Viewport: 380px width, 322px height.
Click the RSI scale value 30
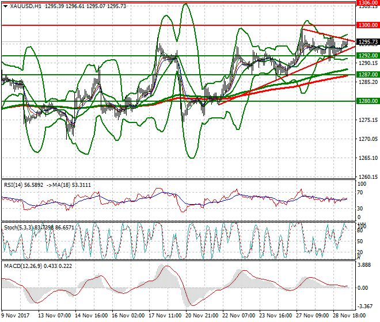click(360, 209)
